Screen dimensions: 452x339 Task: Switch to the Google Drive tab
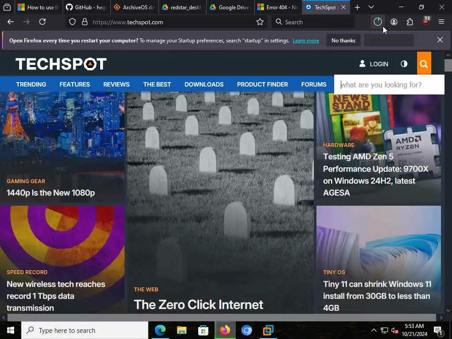pyautogui.click(x=230, y=7)
